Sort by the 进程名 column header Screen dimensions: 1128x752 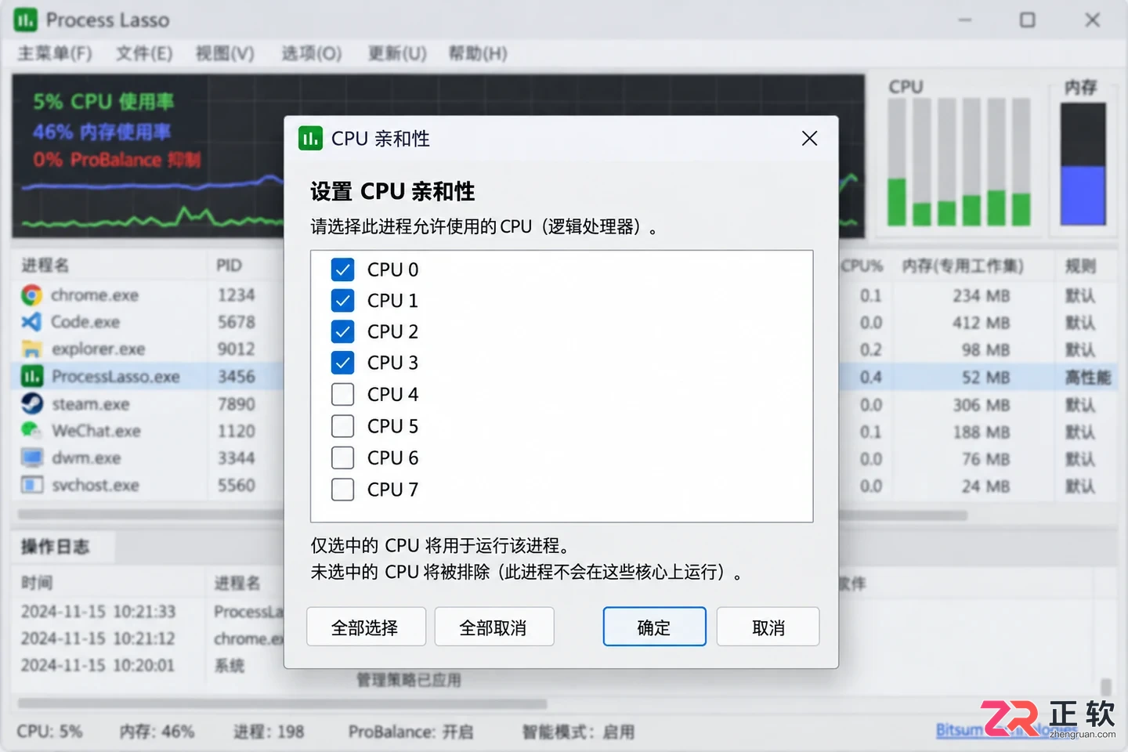45,266
